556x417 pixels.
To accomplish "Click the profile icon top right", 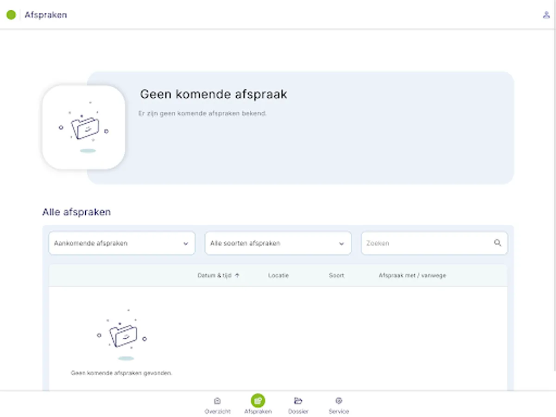I will [x=547, y=14].
